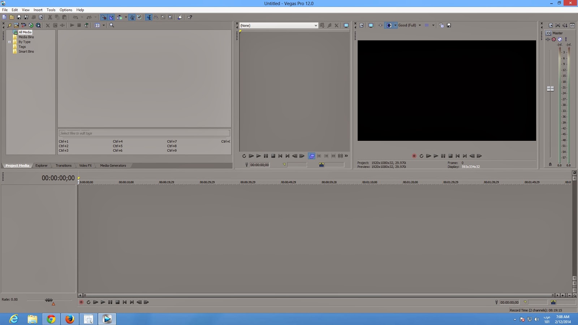
Task: Click the Master Bus FX icon
Action: point(548,39)
